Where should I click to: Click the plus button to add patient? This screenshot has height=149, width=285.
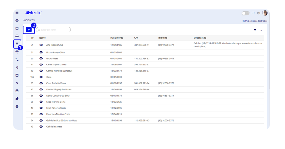pyautogui.click(x=29, y=30)
